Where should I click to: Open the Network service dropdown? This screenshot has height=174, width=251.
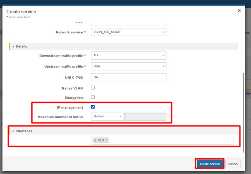pyautogui.click(x=128, y=32)
